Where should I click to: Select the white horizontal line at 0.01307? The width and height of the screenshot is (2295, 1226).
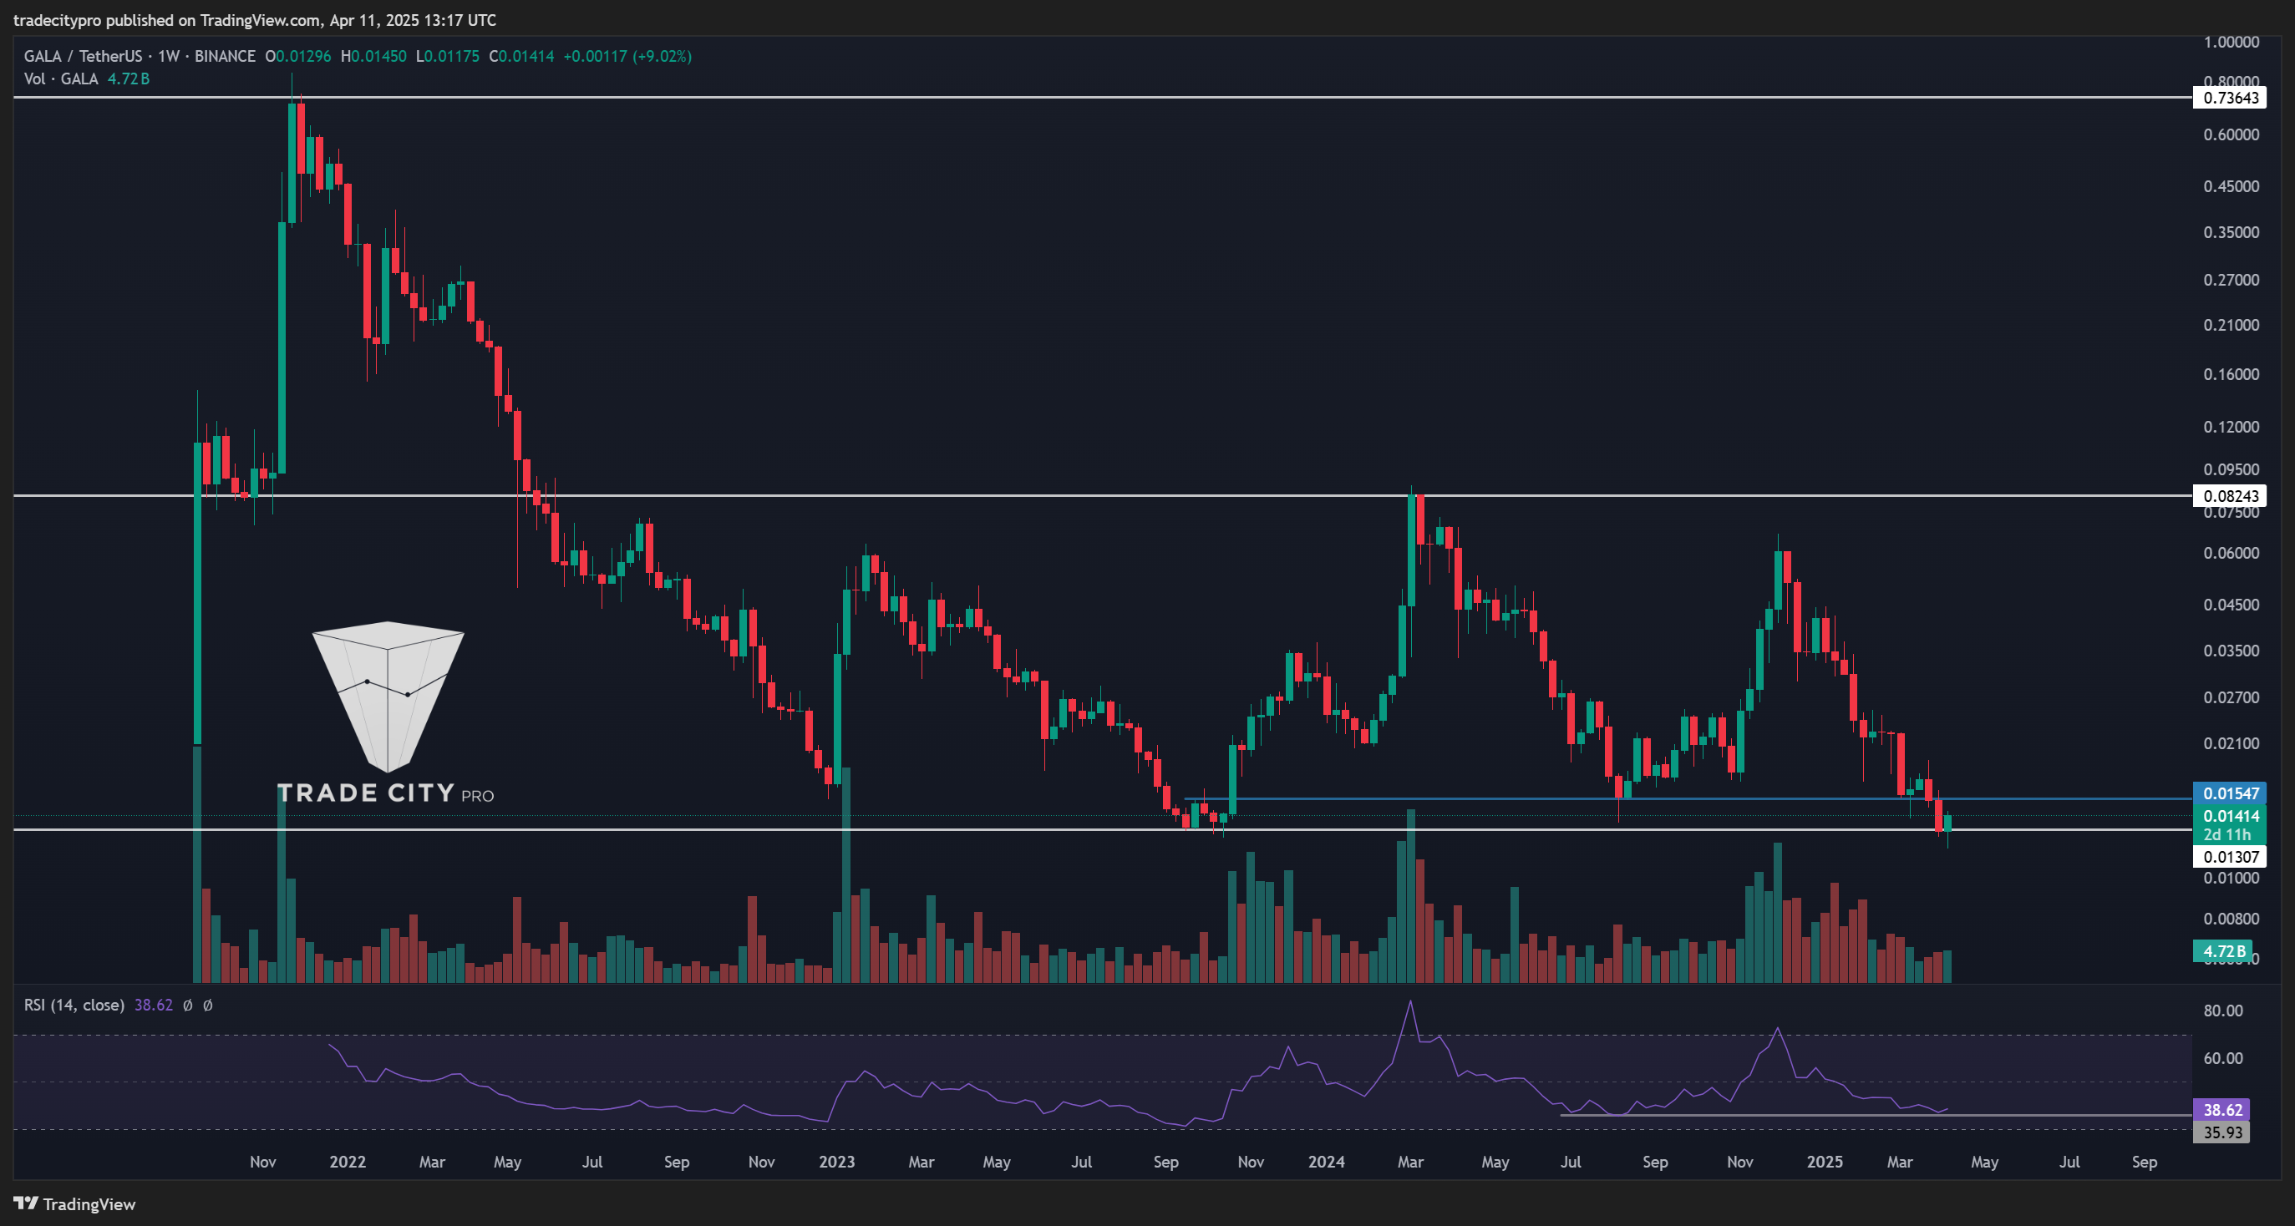pyautogui.click(x=1102, y=830)
